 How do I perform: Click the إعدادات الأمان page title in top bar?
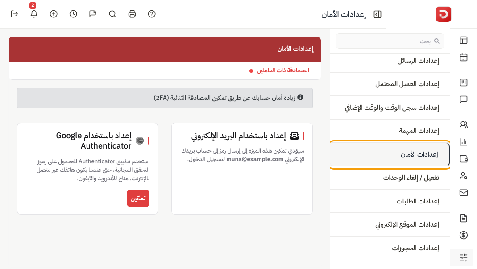pos(344,14)
